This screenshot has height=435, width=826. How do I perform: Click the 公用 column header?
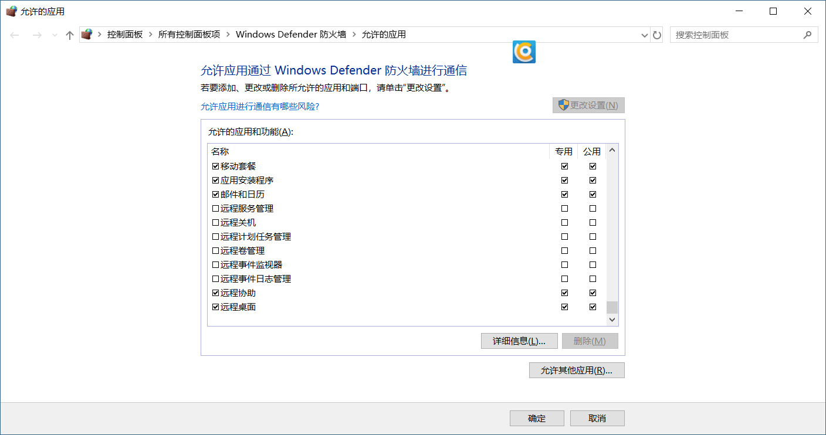click(x=592, y=151)
